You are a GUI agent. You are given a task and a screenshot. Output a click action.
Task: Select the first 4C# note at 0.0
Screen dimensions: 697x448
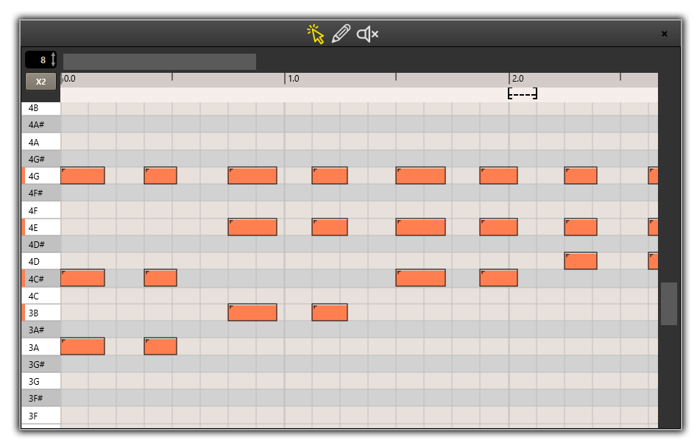tap(82, 278)
